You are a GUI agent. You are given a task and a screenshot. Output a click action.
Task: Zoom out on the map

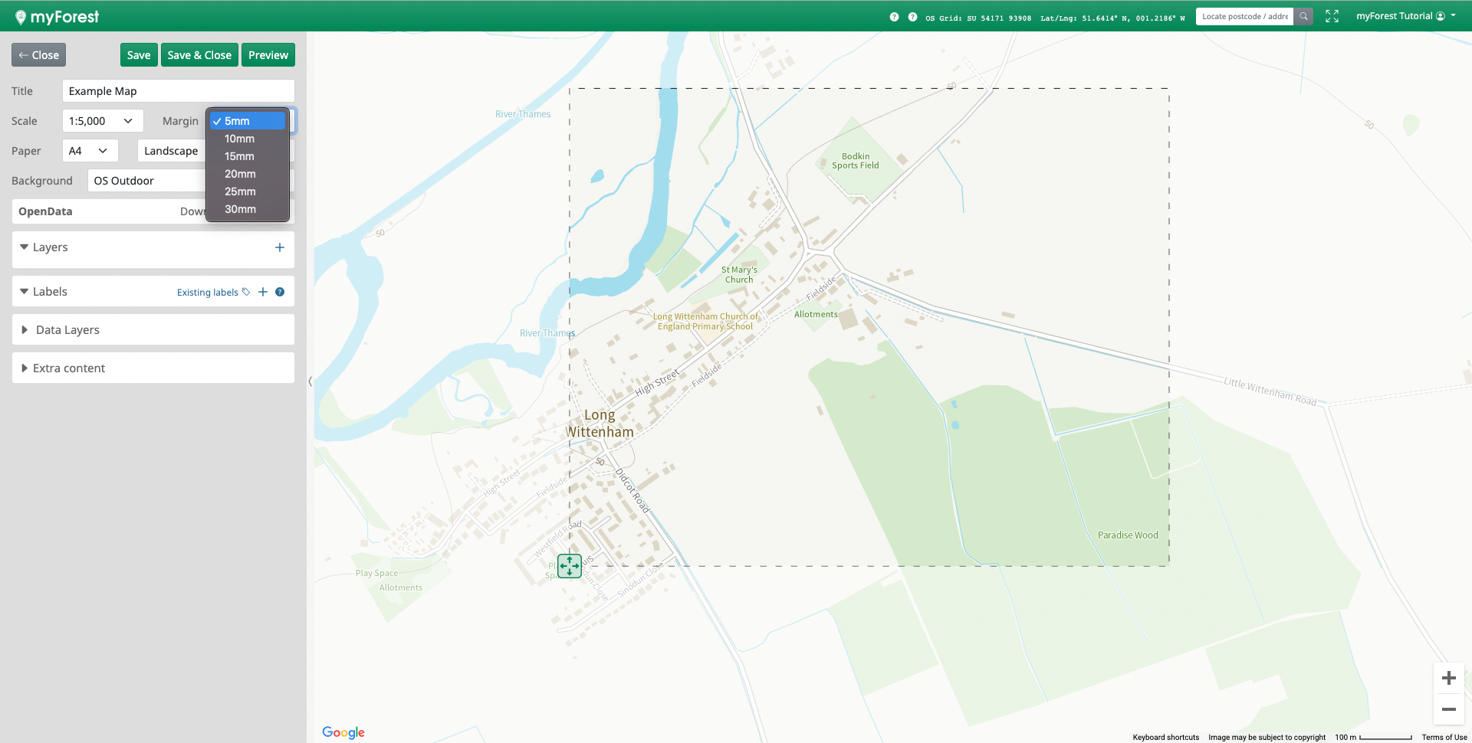pyautogui.click(x=1448, y=709)
